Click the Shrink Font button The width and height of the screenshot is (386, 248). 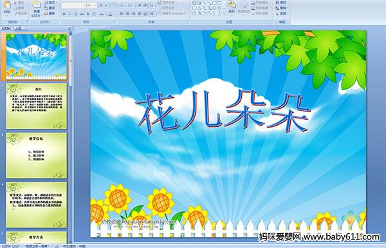(x=106, y=5)
